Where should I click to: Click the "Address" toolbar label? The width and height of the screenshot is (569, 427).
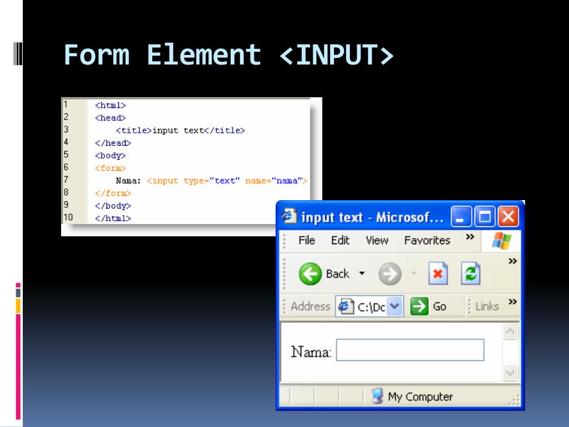click(310, 306)
